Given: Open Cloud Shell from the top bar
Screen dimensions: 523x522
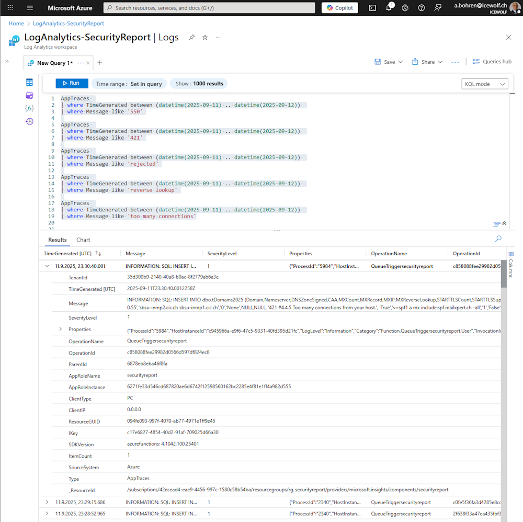Looking at the screenshot, I should [x=372, y=8].
